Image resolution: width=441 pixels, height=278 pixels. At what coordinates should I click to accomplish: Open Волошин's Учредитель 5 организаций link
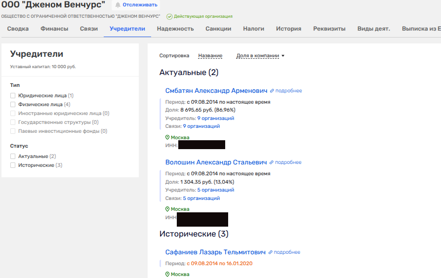click(x=215, y=190)
